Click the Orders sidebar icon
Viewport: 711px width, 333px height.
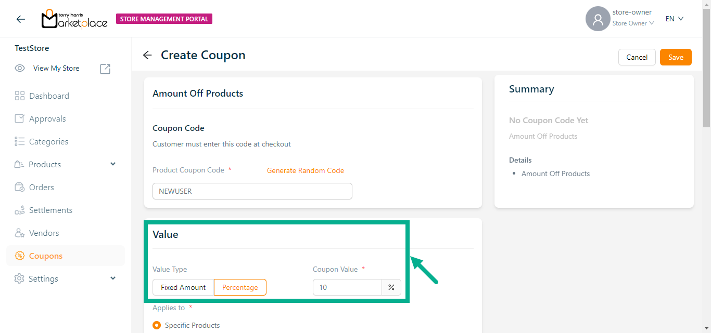20,187
